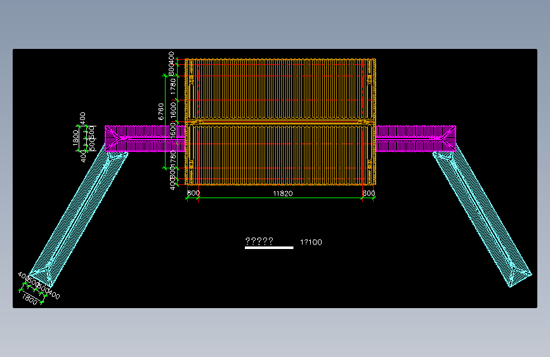The height and width of the screenshot is (357, 550).
Task: Click the 800 dimension right of 11820
Action: (369, 193)
